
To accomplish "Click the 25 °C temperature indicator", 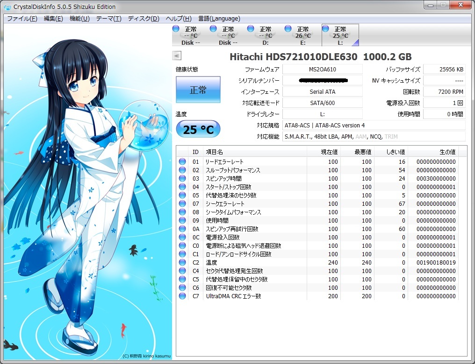I will 198,129.
